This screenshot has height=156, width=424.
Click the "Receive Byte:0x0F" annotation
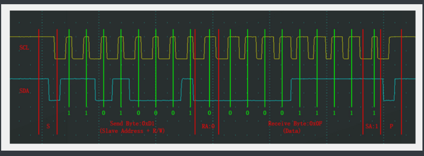pyautogui.click(x=295, y=124)
